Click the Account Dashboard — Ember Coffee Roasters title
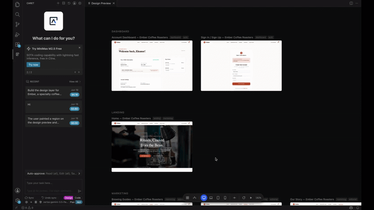The width and height of the screenshot is (374, 210). pyautogui.click(x=139, y=37)
